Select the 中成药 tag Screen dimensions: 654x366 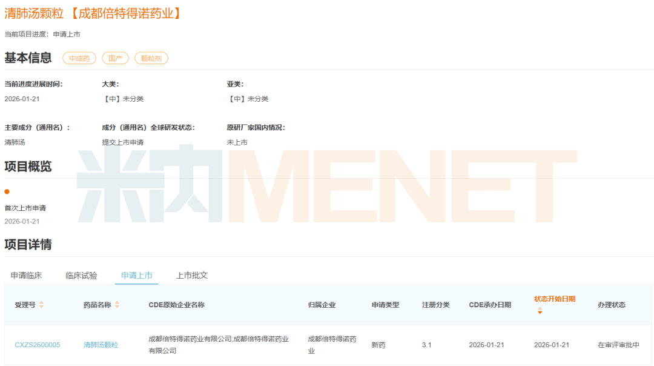click(x=79, y=58)
